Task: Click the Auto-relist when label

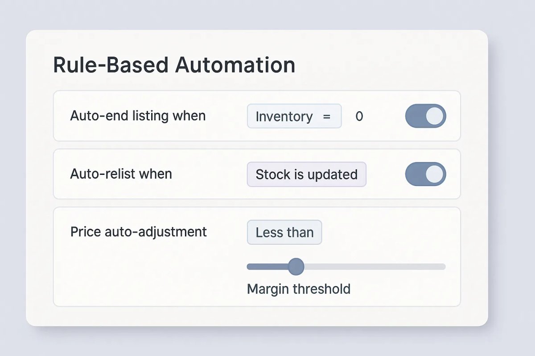Action: [121, 174]
